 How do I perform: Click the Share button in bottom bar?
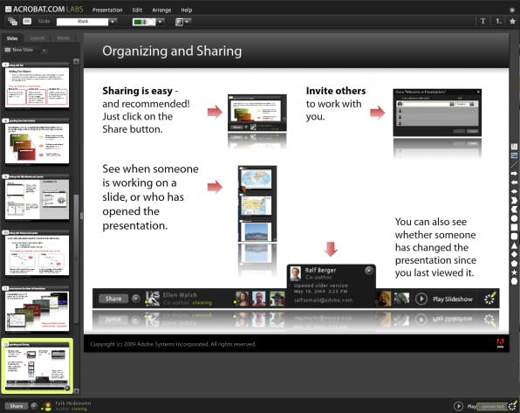click(x=17, y=406)
